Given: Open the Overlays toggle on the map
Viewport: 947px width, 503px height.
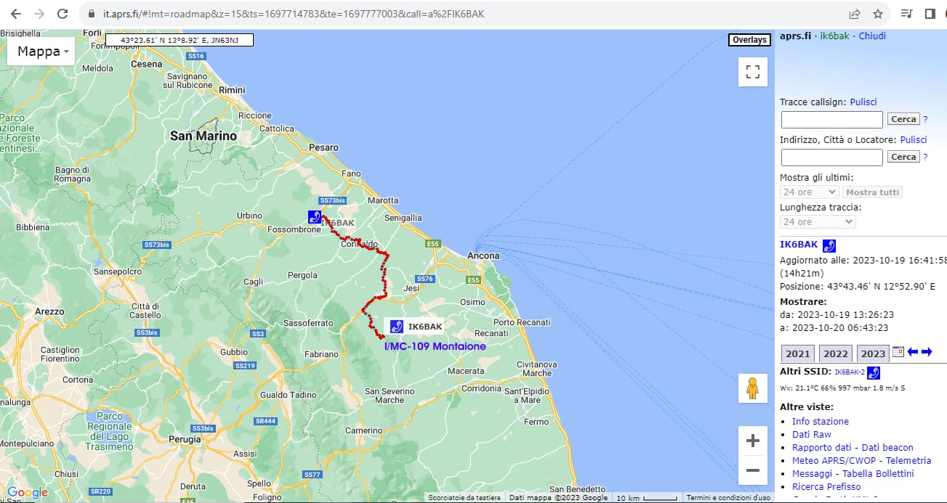Looking at the screenshot, I should [x=749, y=40].
